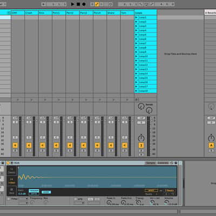Open the LFO waveform dropdown

click(79, 203)
